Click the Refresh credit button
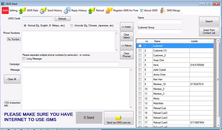The height and width of the screenshot is (130, 222). pos(62,19)
